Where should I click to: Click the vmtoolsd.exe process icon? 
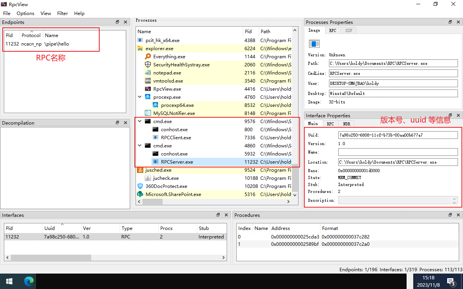[148, 81]
